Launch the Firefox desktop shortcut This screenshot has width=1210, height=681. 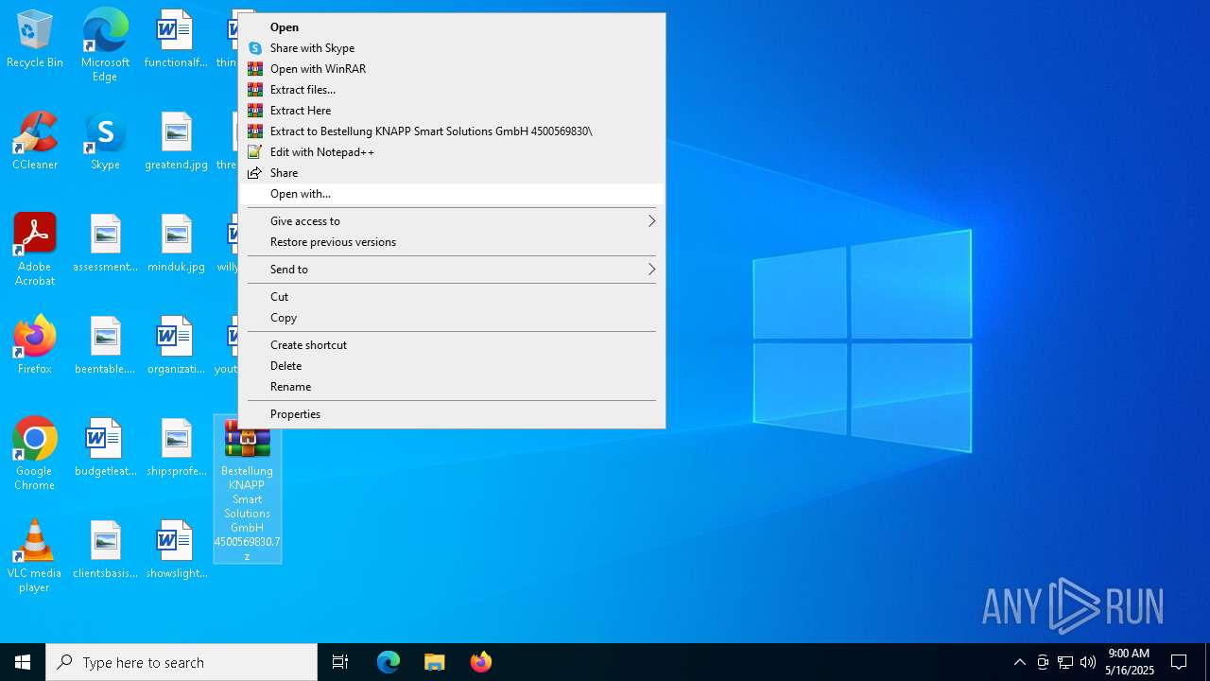(x=35, y=346)
